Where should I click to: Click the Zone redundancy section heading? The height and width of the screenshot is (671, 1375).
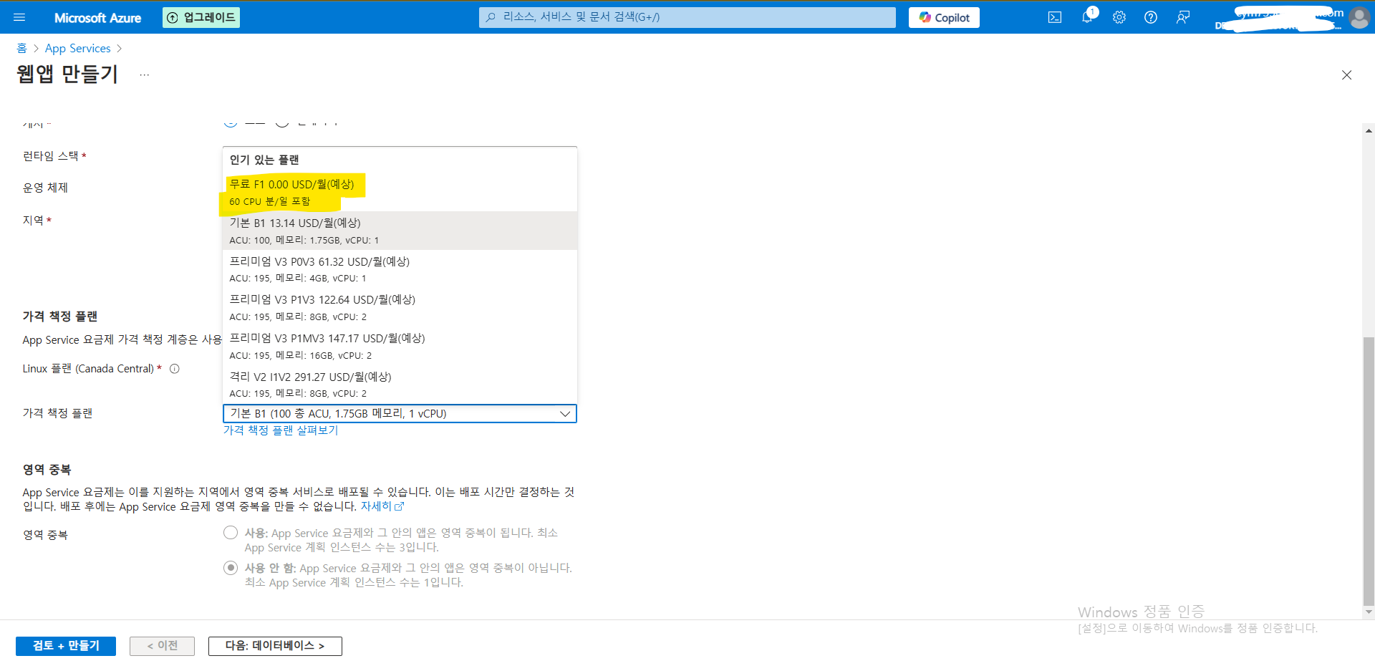[47, 470]
